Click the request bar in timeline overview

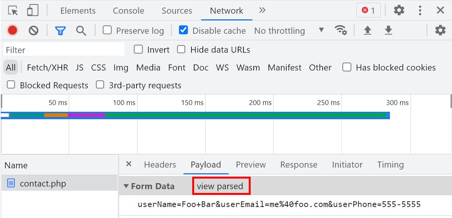point(195,115)
